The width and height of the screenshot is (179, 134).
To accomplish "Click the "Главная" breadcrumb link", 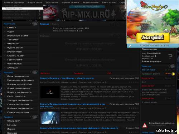I will coord(44,24).
